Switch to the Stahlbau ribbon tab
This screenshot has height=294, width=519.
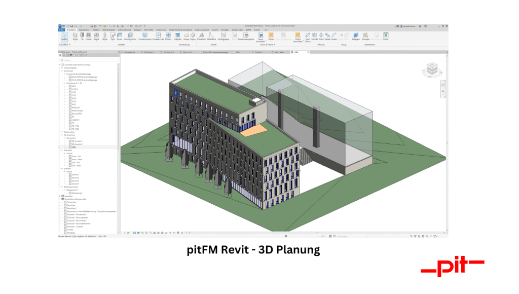96,30
